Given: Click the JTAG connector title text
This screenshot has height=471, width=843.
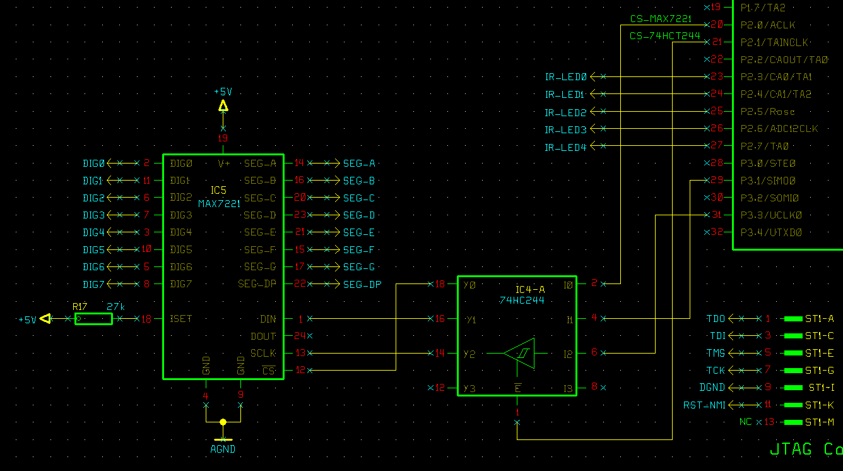Looking at the screenshot, I should tap(806, 449).
